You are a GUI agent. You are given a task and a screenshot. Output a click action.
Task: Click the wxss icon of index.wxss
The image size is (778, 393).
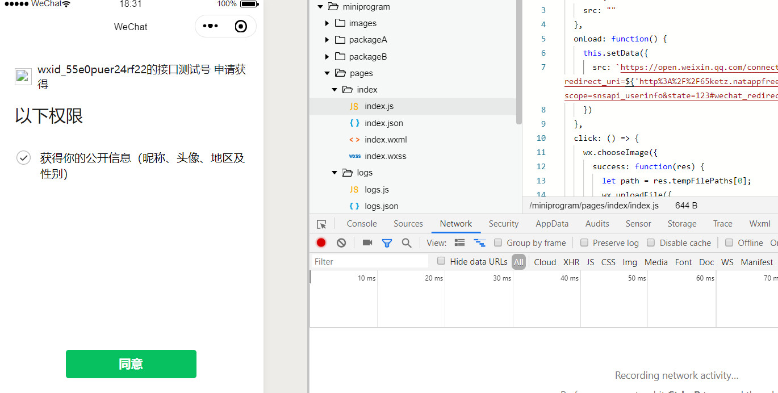click(x=354, y=156)
